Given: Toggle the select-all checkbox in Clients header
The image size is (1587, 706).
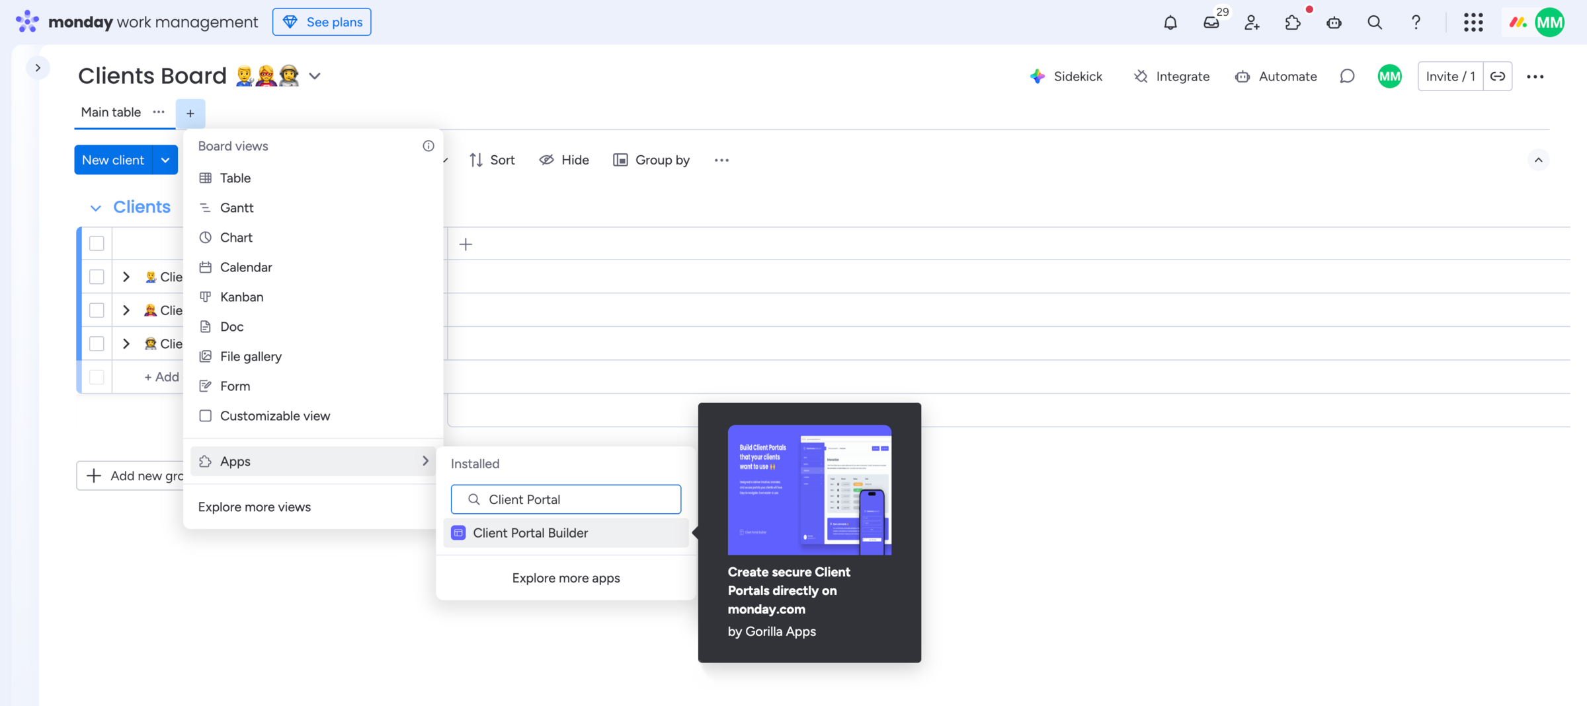Looking at the screenshot, I should (97, 243).
